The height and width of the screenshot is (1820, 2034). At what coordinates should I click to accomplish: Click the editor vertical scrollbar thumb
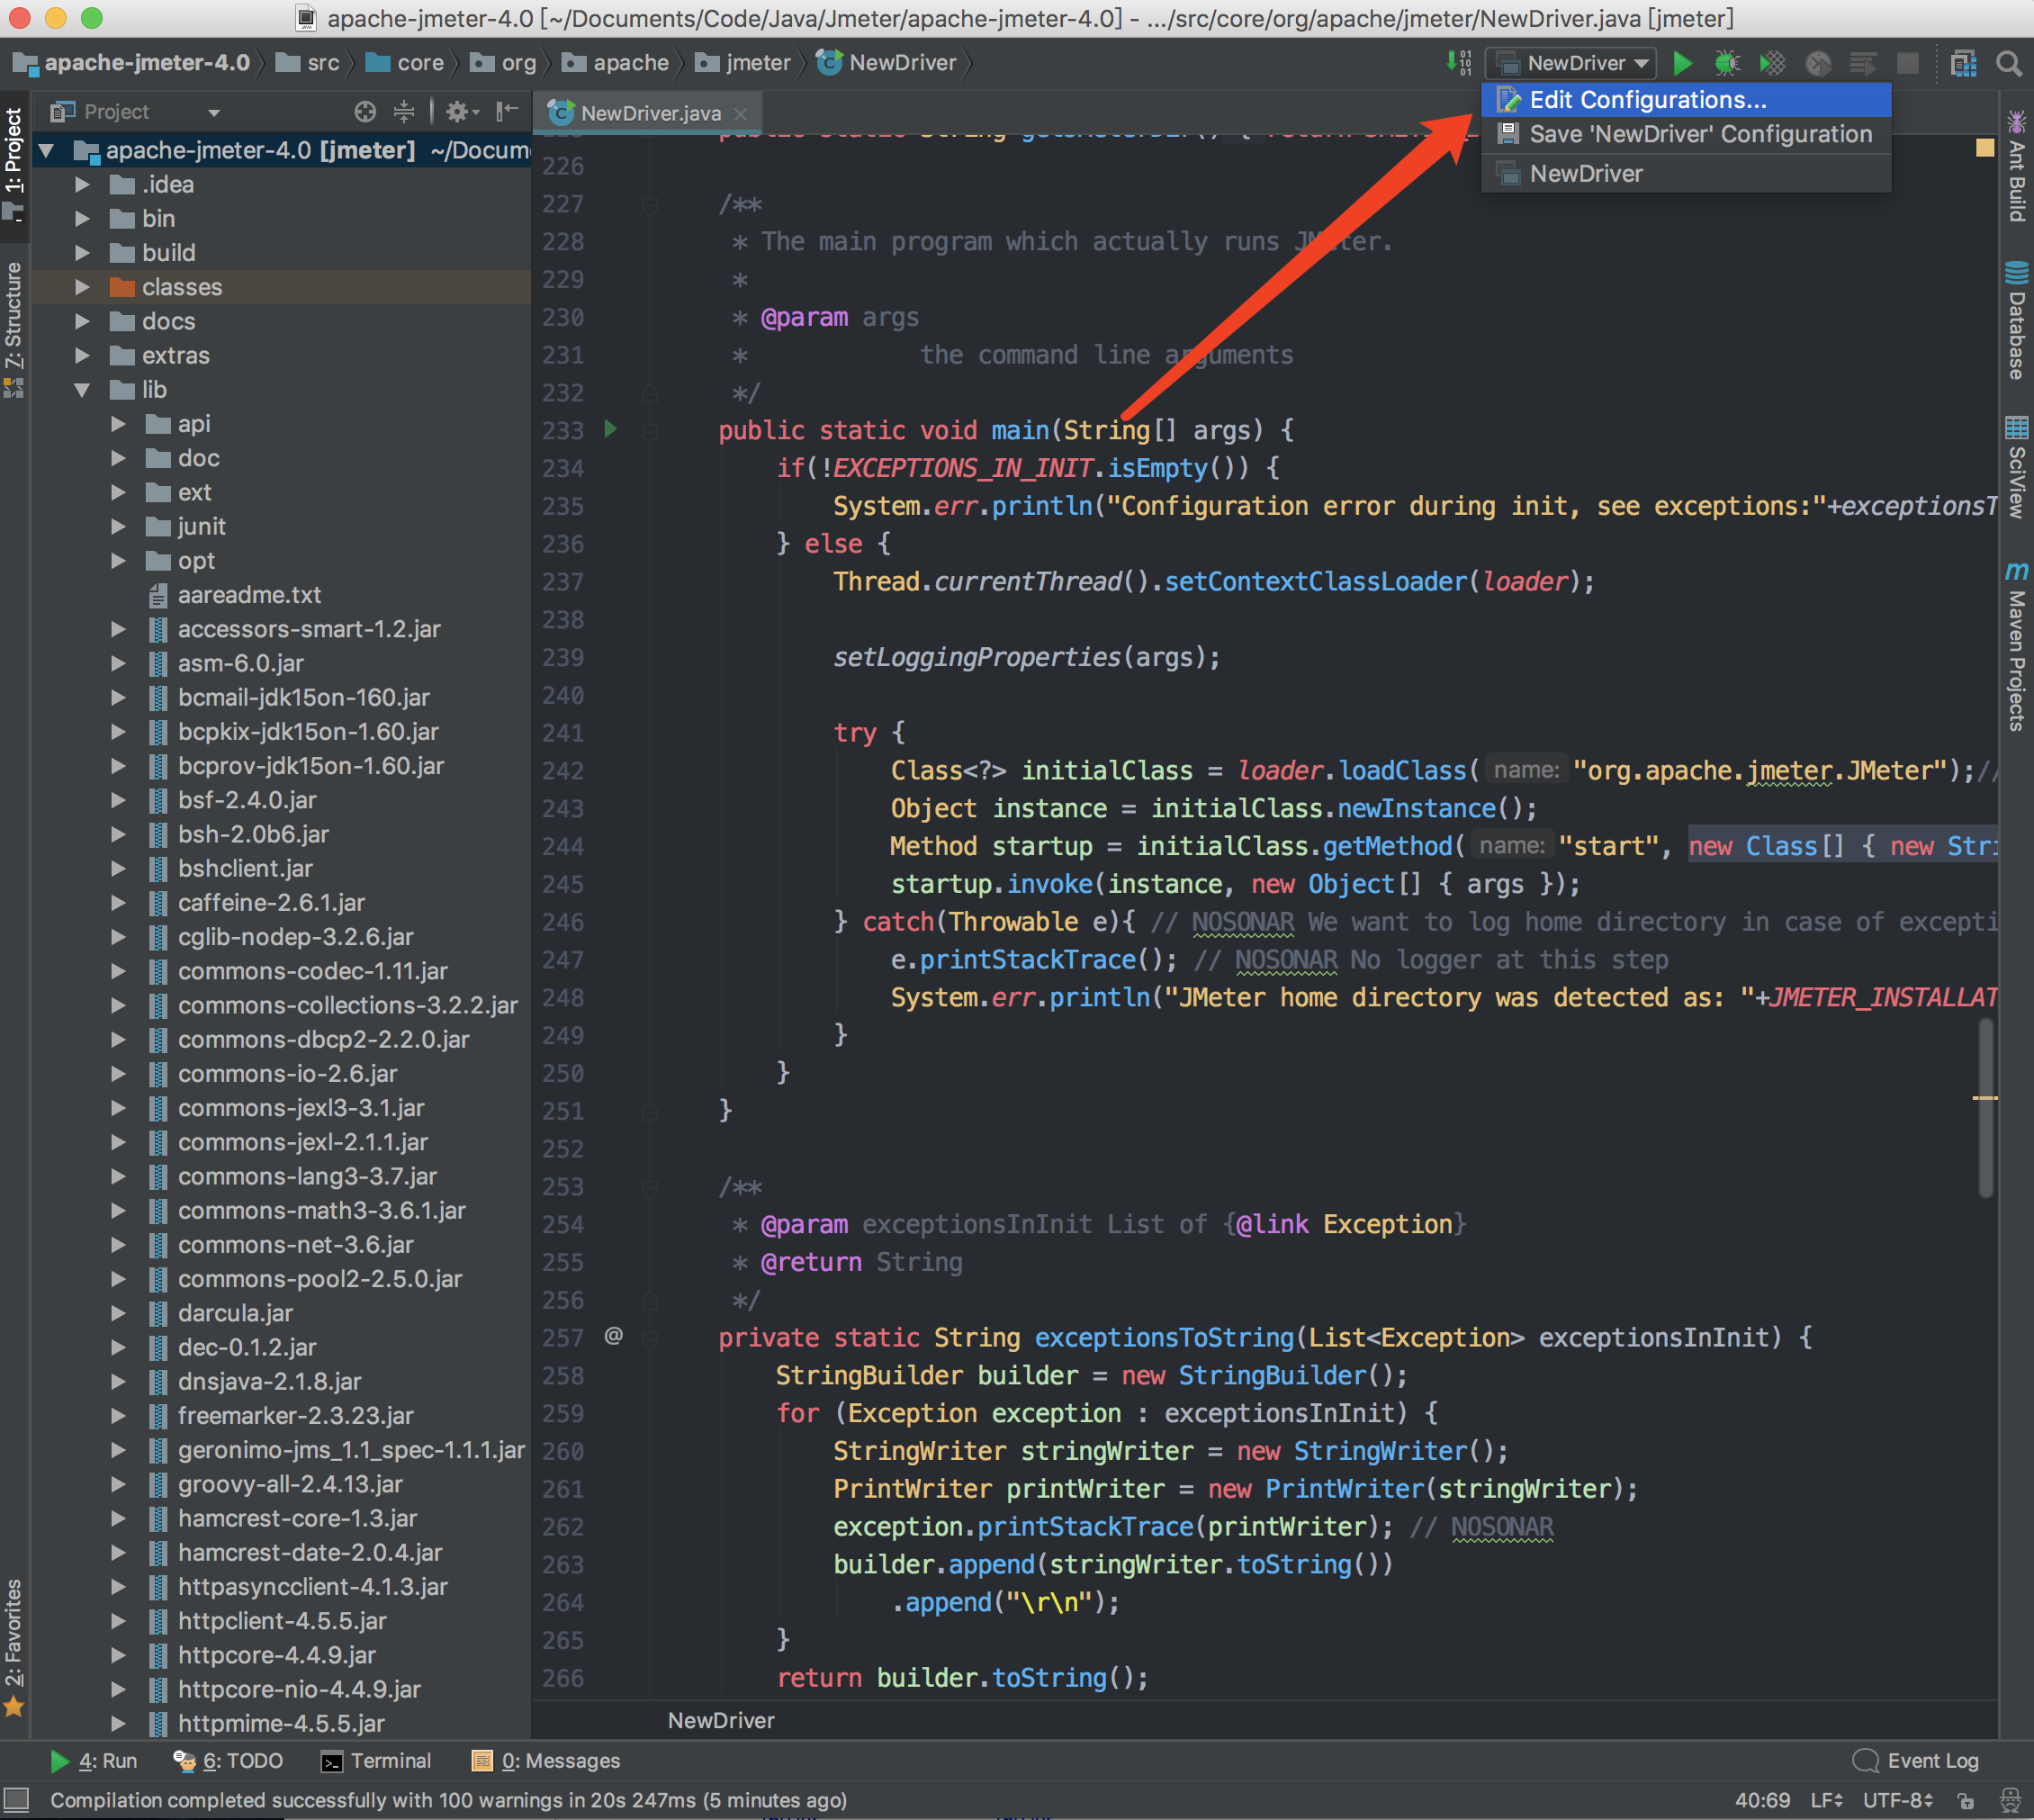(x=1985, y=1107)
